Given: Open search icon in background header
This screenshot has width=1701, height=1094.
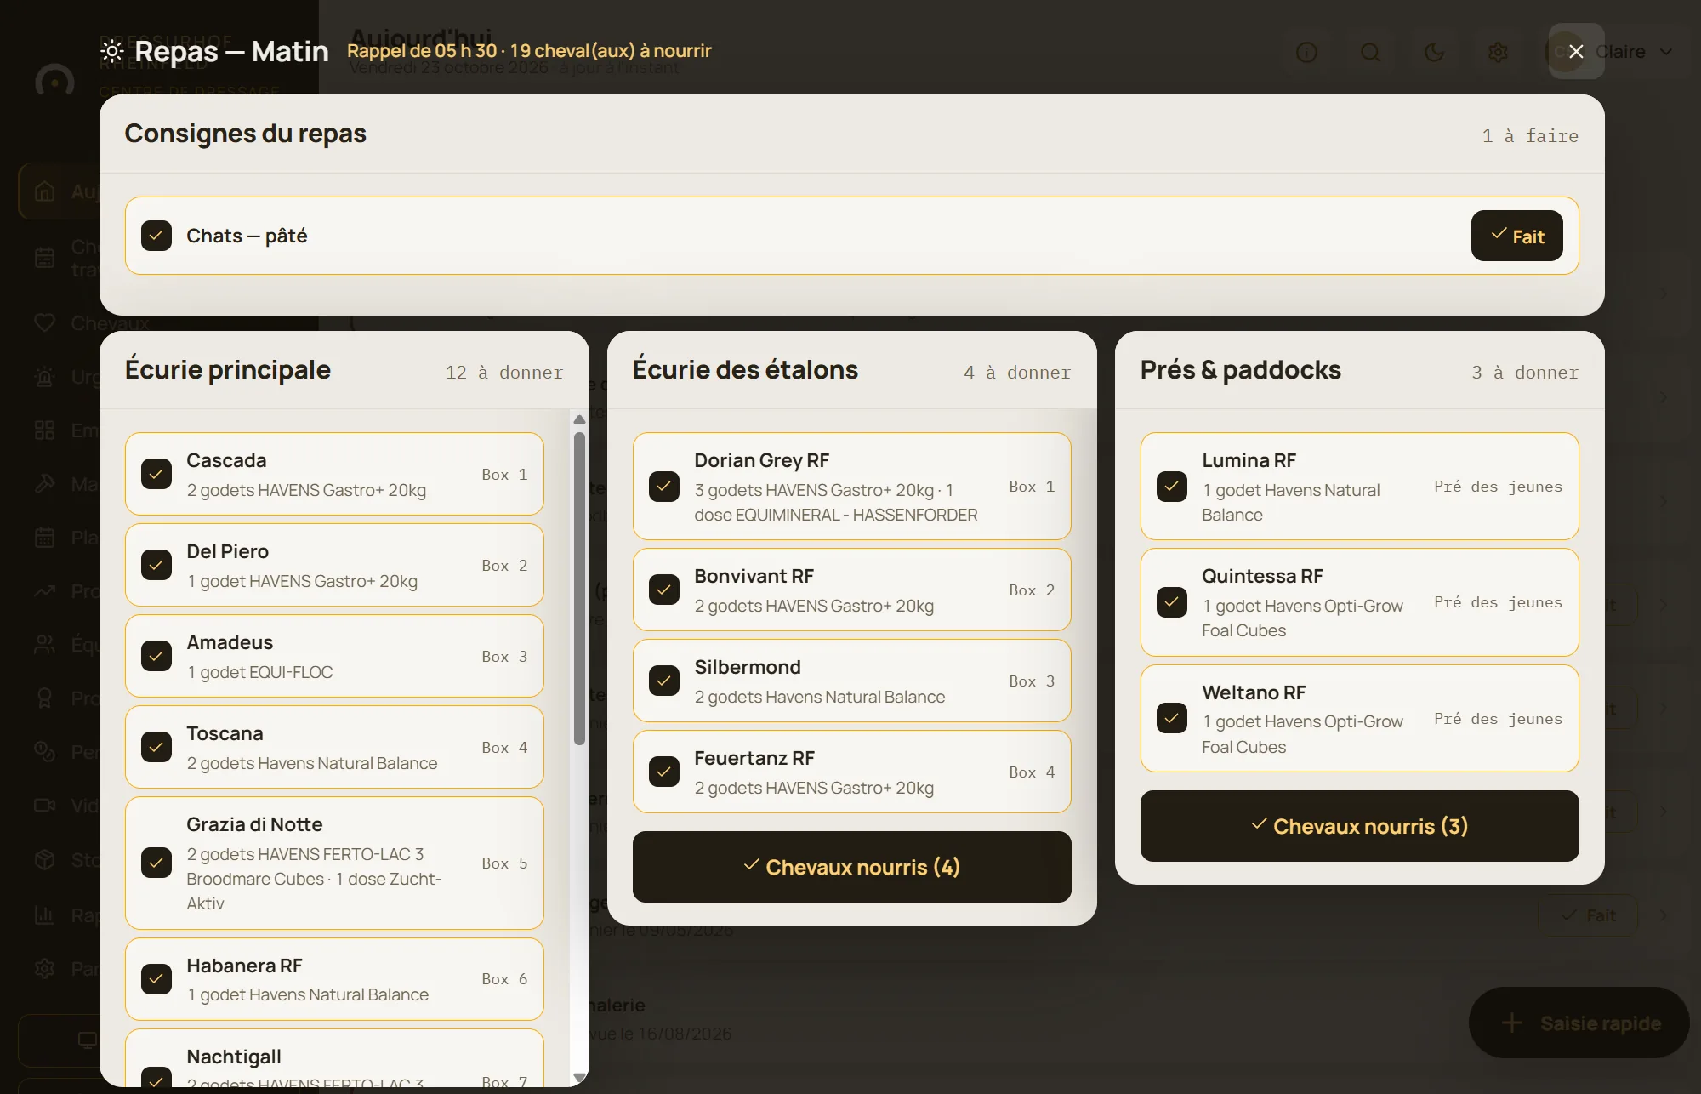Looking at the screenshot, I should [x=1370, y=53].
